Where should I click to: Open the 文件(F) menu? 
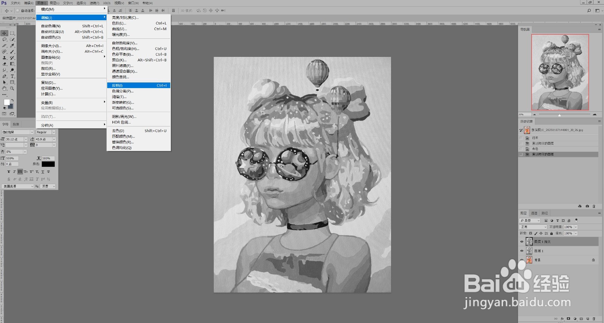(x=15, y=3)
